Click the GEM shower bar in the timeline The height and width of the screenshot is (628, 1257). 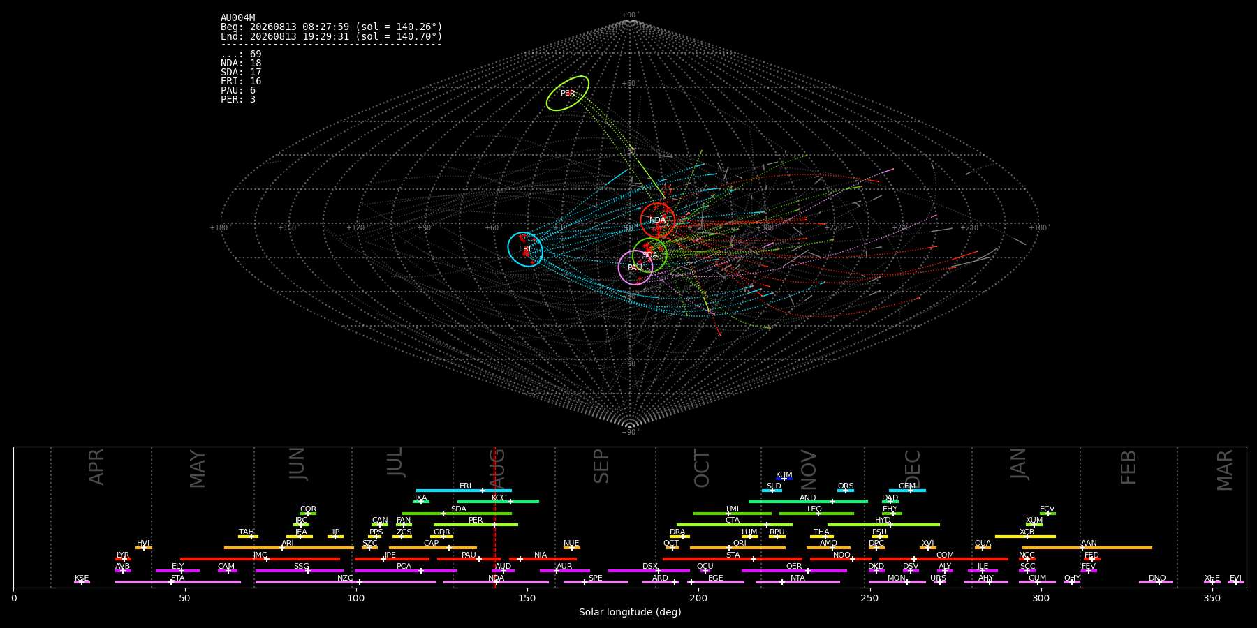click(907, 491)
